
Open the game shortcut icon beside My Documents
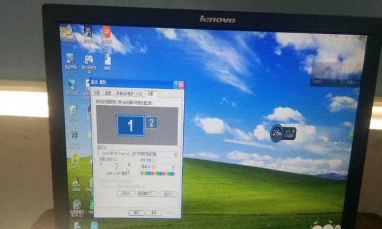[88, 34]
